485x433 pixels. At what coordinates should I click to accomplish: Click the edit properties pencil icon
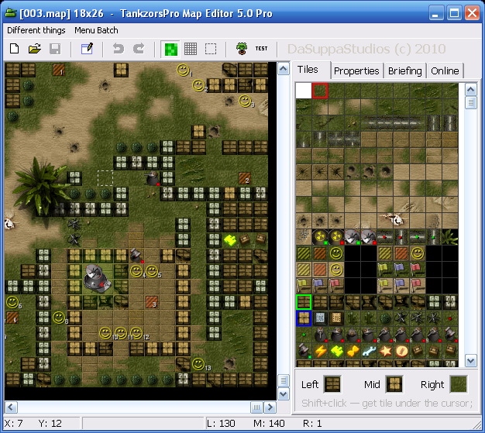[87, 49]
